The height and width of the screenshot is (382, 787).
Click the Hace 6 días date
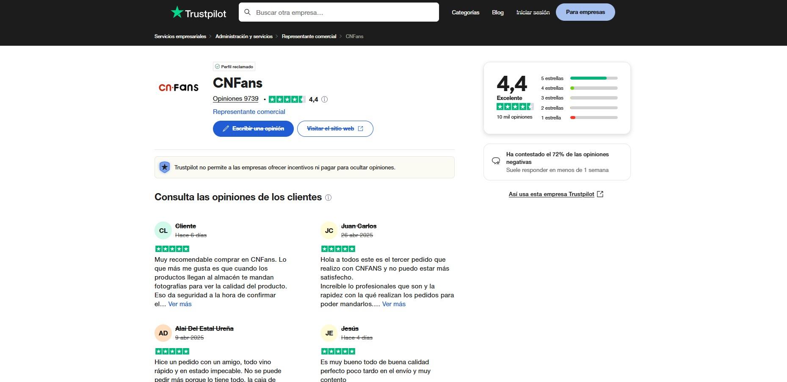click(x=191, y=235)
